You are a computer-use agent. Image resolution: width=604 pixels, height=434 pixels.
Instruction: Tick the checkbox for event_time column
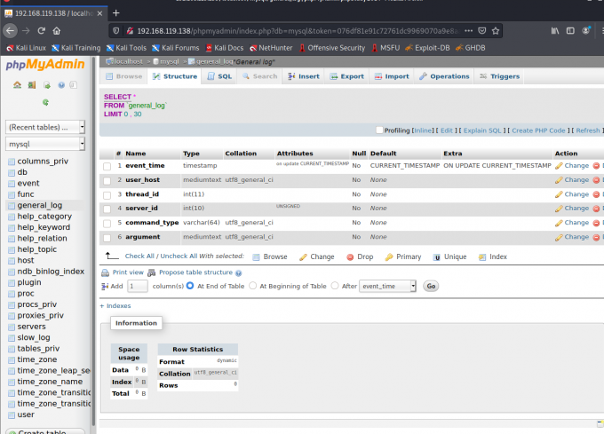107,166
